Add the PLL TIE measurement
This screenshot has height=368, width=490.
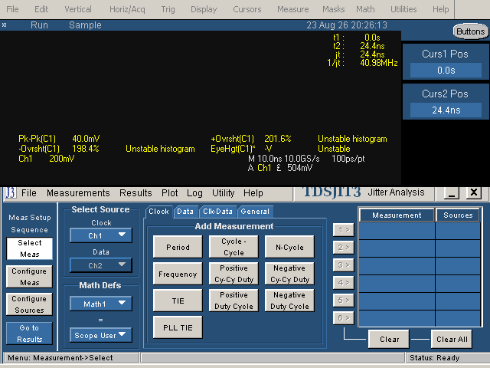pyautogui.click(x=178, y=327)
